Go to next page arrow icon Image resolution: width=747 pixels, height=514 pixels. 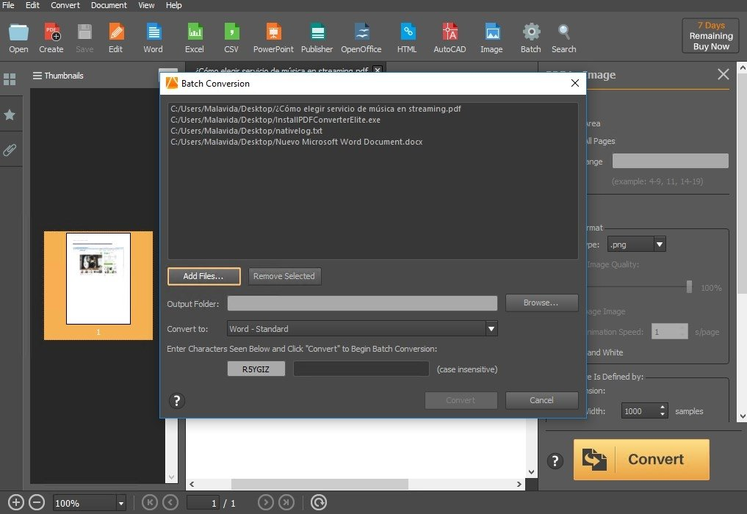click(x=266, y=502)
